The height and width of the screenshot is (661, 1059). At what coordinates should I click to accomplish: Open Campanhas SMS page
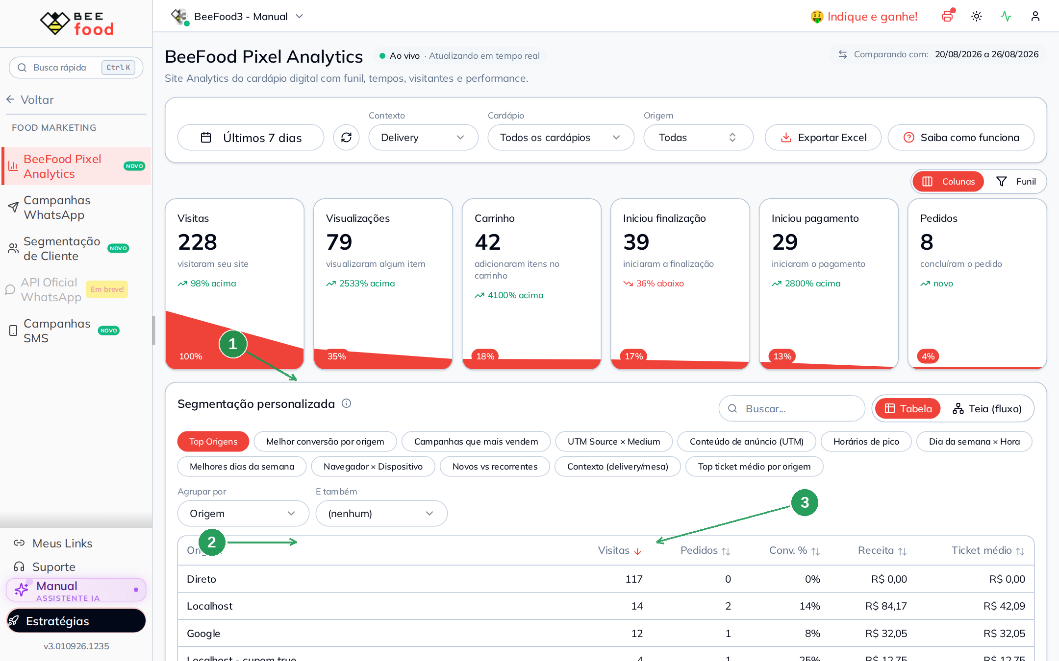click(x=76, y=331)
